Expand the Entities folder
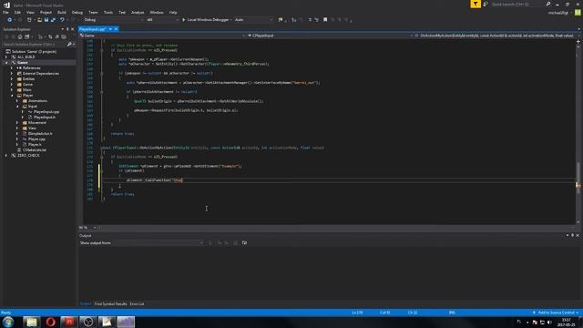 12,79
